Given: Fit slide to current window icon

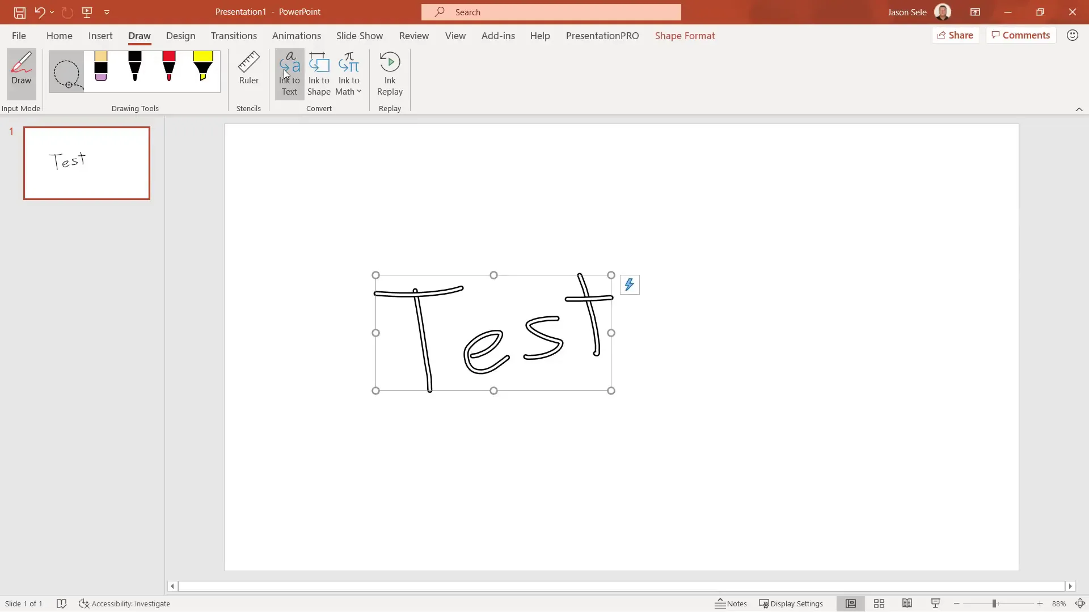Looking at the screenshot, I should (x=1080, y=603).
